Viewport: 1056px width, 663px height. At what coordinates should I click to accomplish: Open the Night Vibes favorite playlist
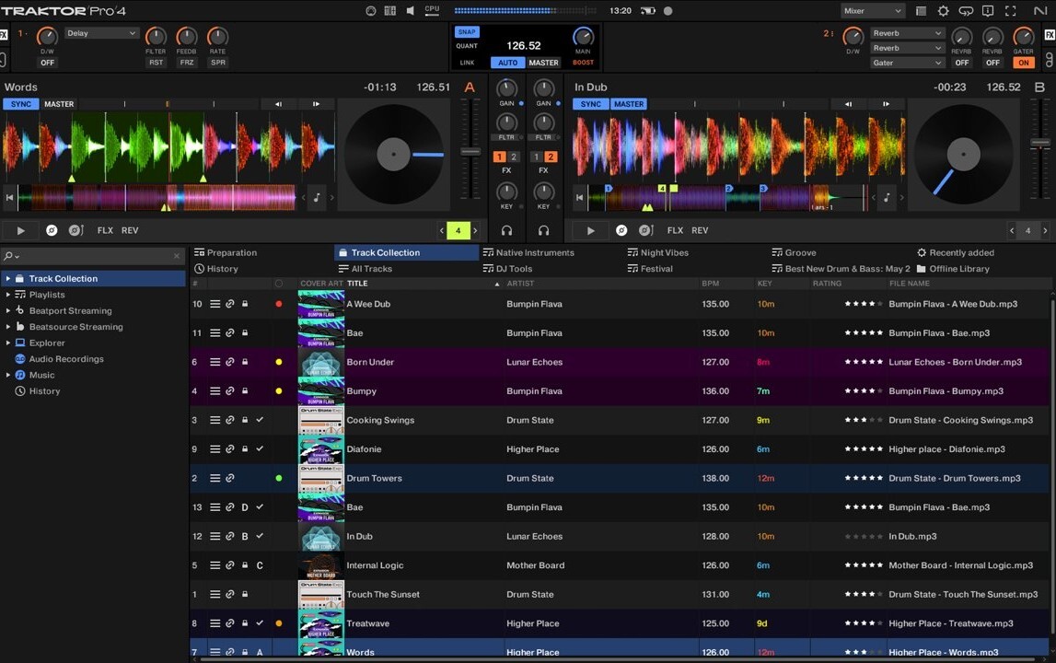(658, 252)
